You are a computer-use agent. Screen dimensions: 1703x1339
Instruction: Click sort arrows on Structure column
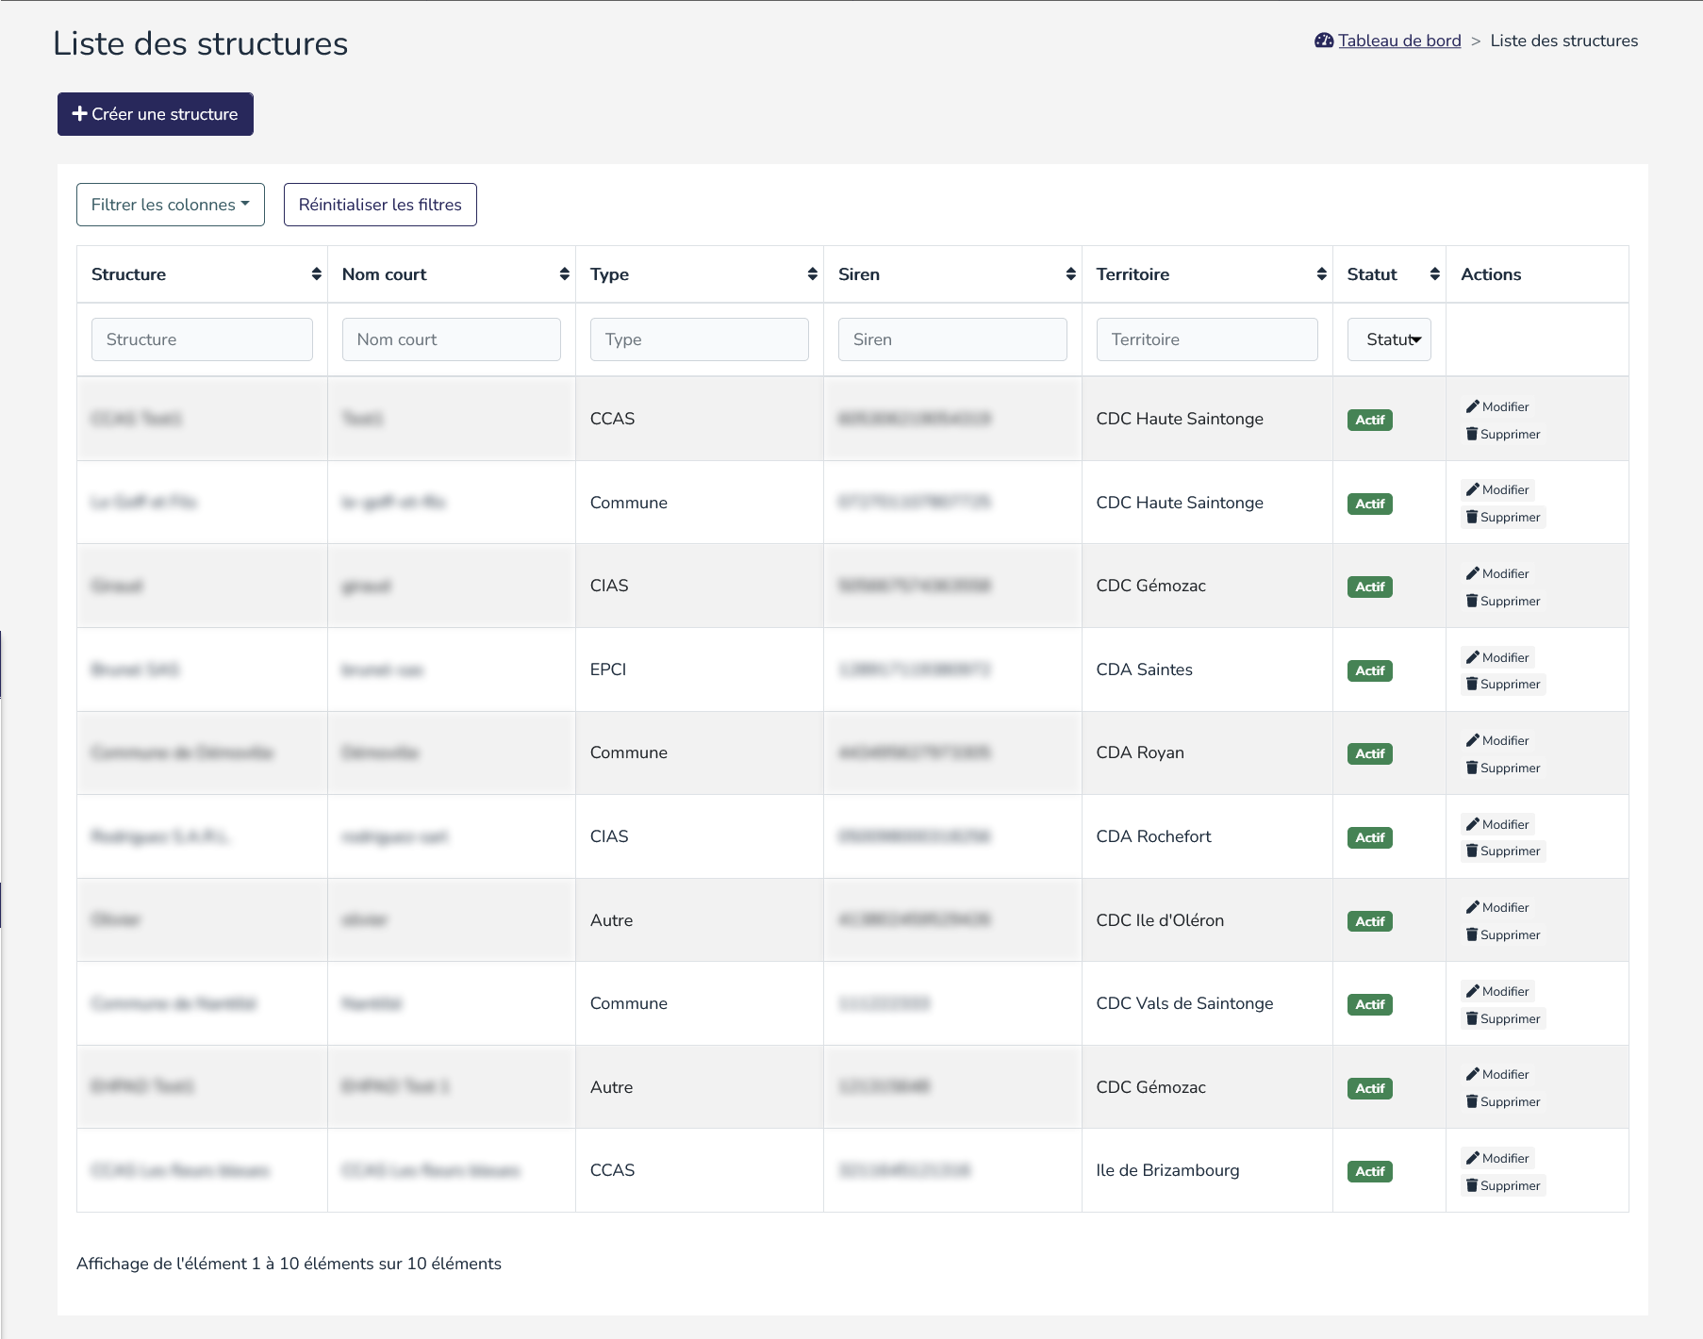tap(316, 274)
